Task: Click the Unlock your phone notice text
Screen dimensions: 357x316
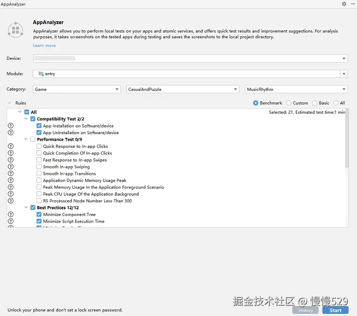Action: [x=65, y=310]
